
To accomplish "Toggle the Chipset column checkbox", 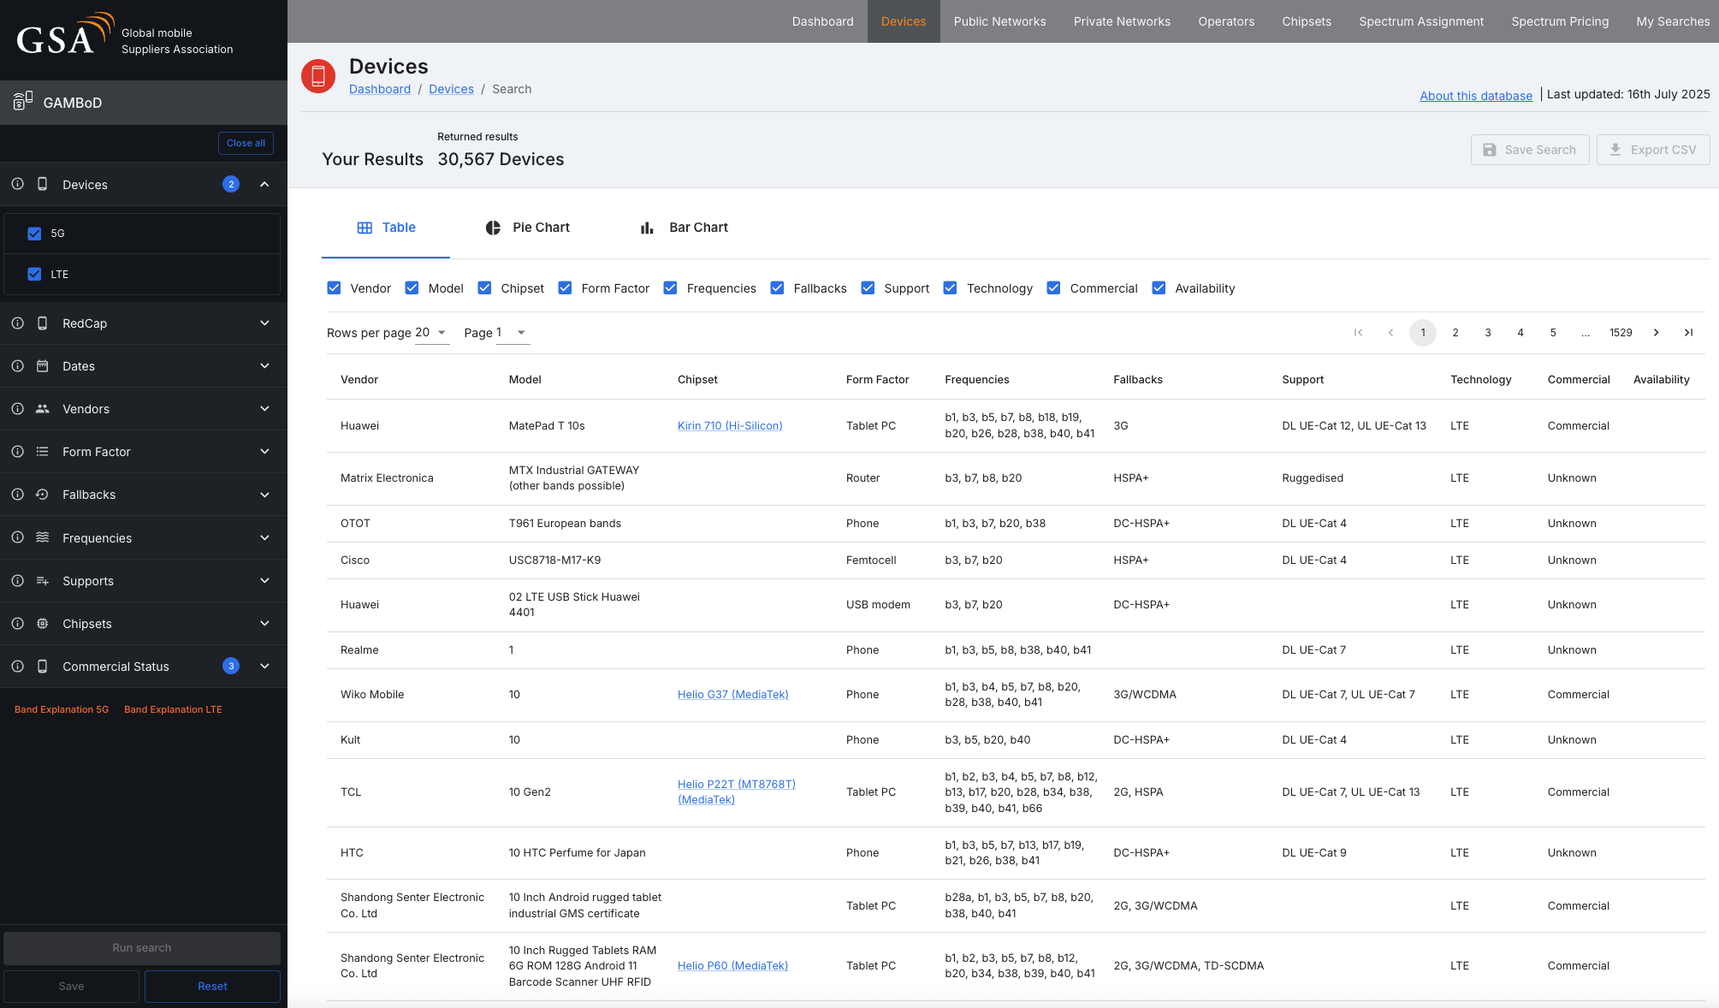I will 484,288.
